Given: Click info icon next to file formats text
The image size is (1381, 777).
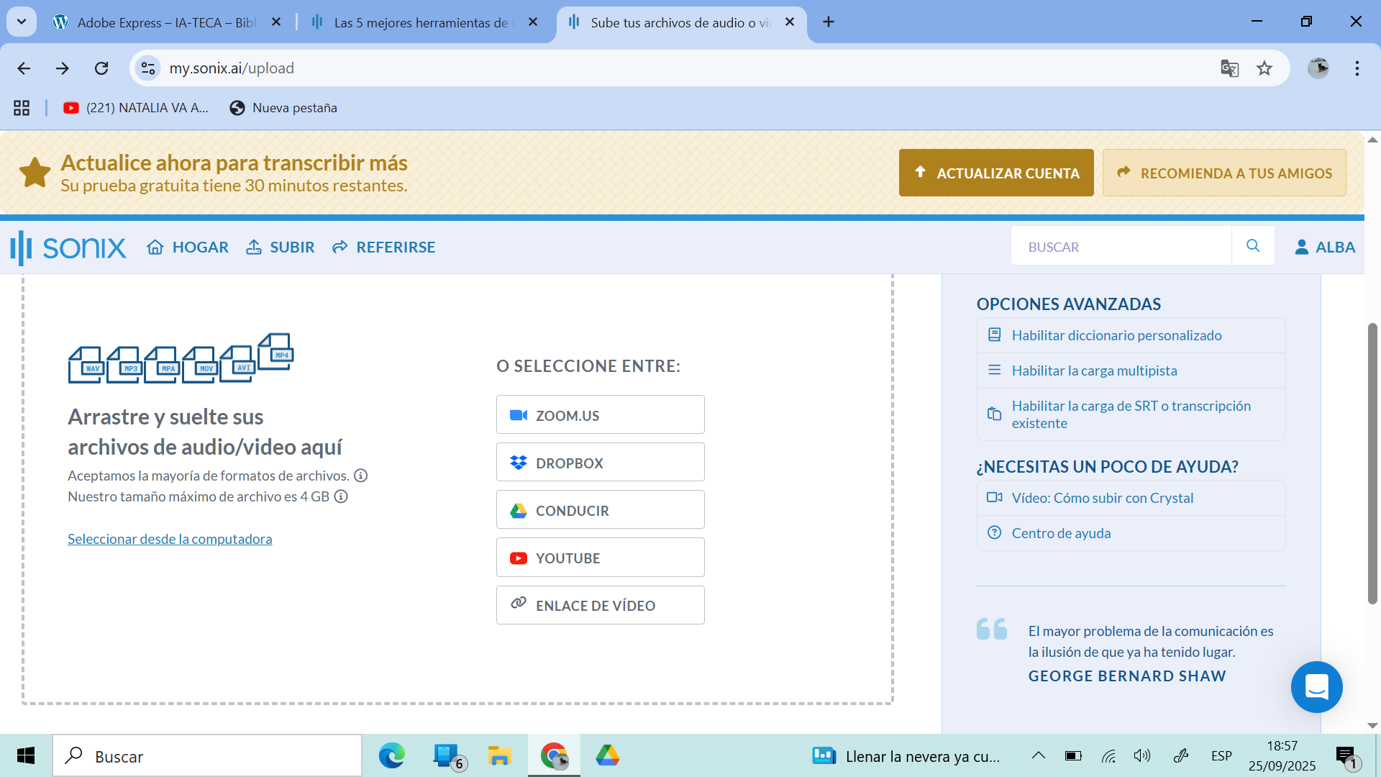Looking at the screenshot, I should [x=361, y=476].
